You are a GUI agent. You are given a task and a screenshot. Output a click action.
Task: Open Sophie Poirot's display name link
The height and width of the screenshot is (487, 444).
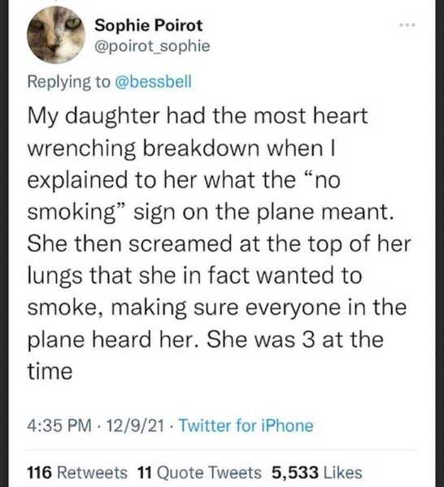tap(149, 25)
